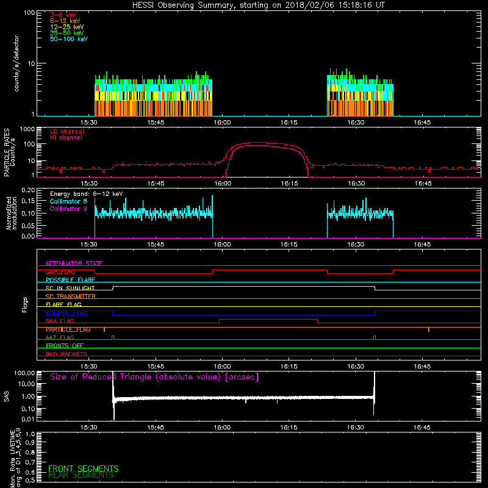This screenshot has height=488, width=488.
Task: Select the FRONT SEGMENTS legend label
Action: 84,468
